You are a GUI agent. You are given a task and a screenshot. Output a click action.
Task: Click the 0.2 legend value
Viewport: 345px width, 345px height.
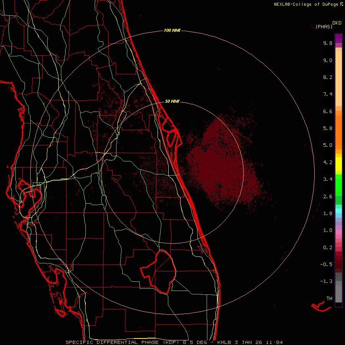328,248
